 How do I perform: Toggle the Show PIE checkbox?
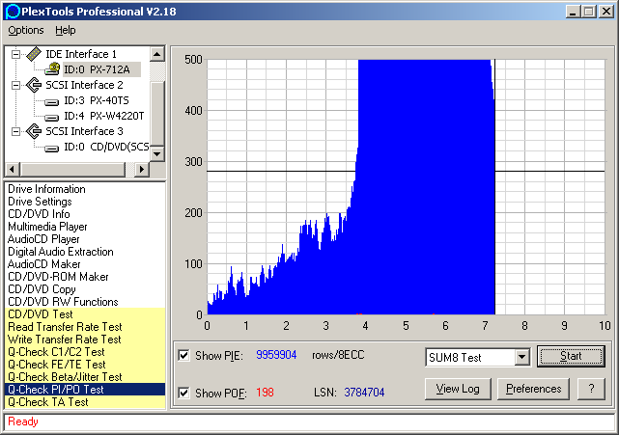184,355
